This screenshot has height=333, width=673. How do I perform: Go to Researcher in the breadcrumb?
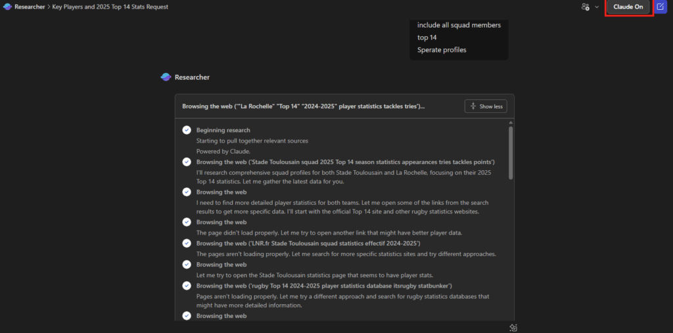30,7
